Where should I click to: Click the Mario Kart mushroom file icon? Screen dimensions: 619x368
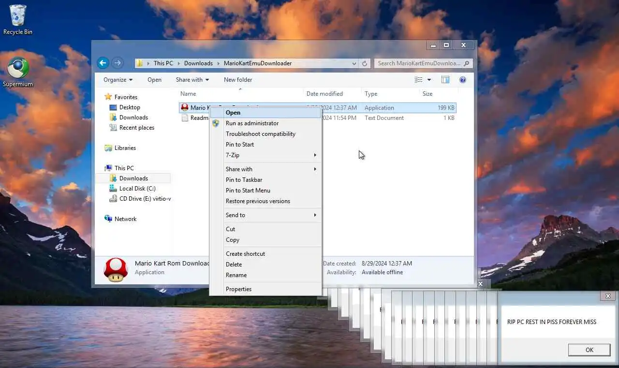(x=185, y=107)
